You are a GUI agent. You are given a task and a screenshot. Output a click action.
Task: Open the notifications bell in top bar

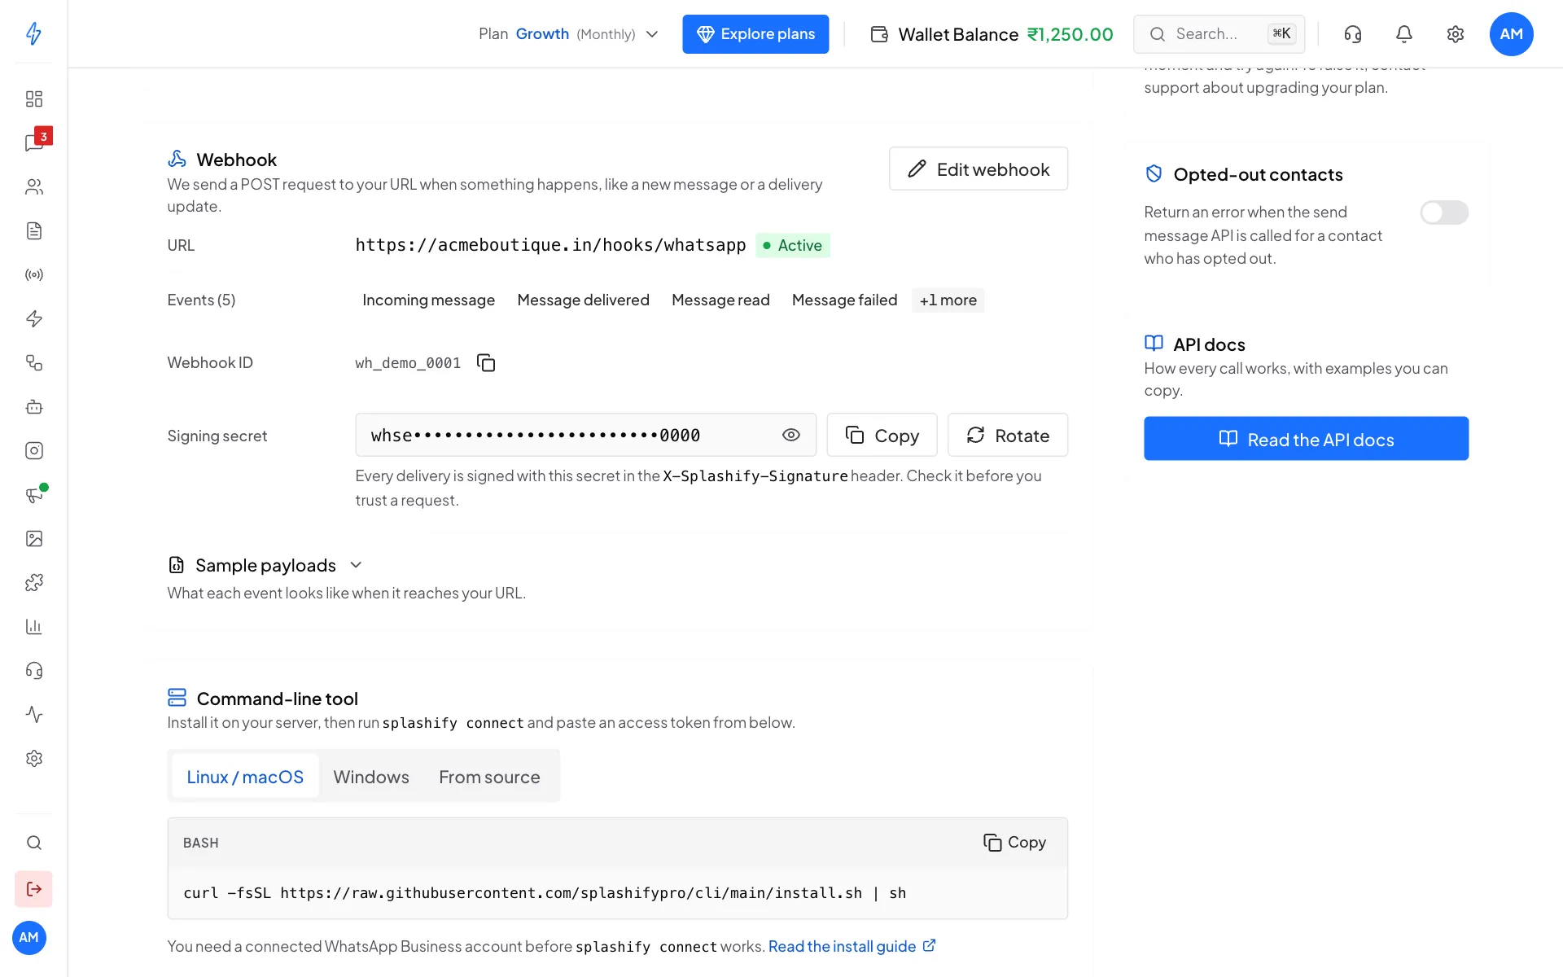point(1404,34)
